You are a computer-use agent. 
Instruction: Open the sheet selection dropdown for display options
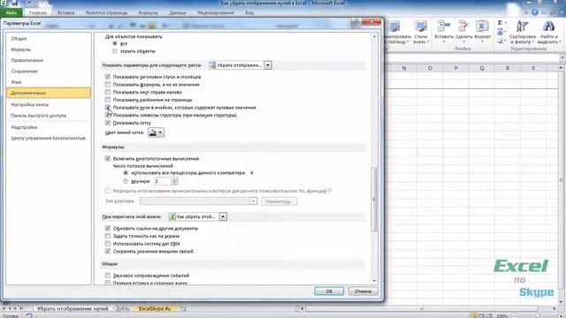point(268,65)
